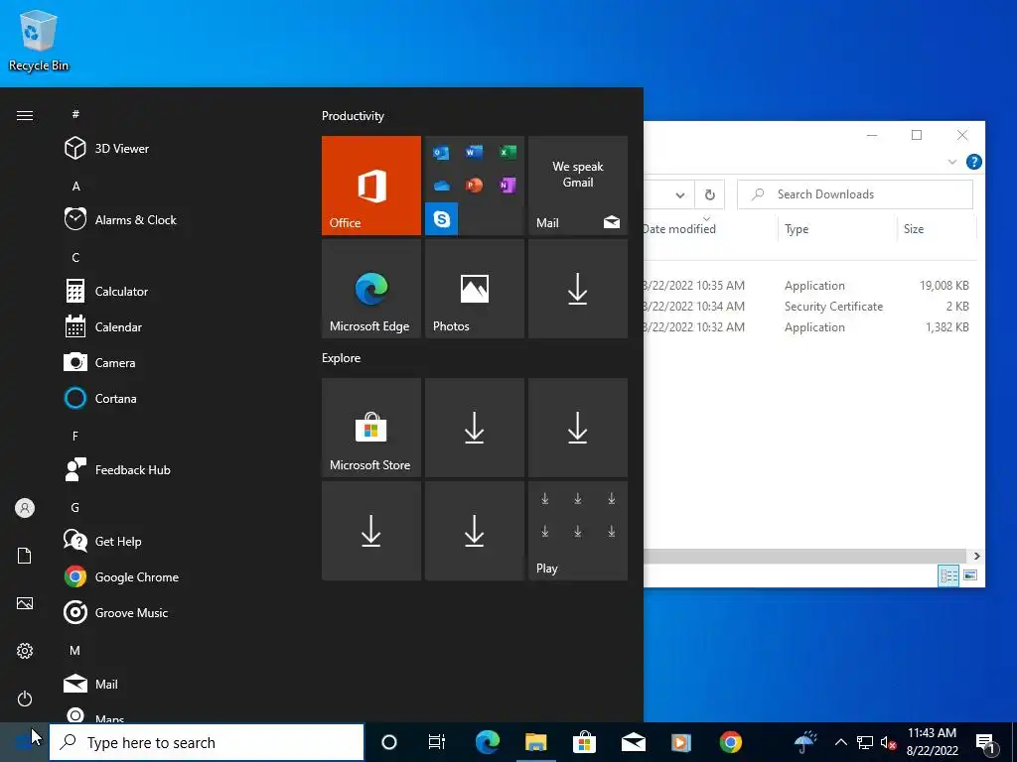The height and width of the screenshot is (762, 1017).
Task: Open 3D Viewer from app list
Action: tap(107, 149)
